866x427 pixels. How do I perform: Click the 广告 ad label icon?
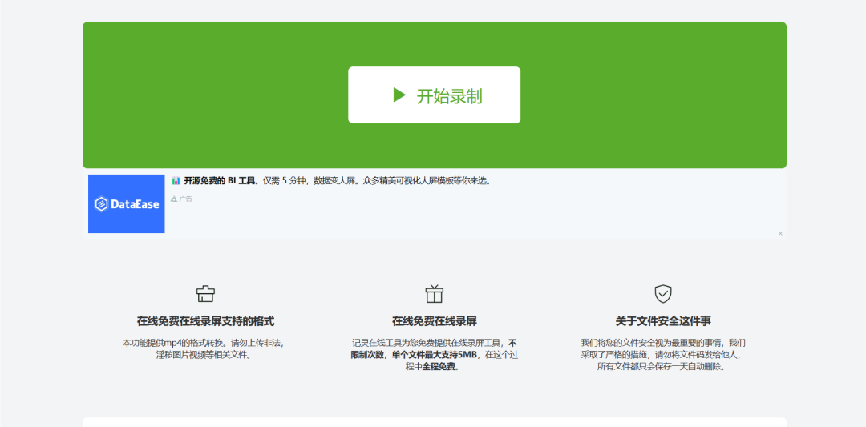(x=174, y=199)
